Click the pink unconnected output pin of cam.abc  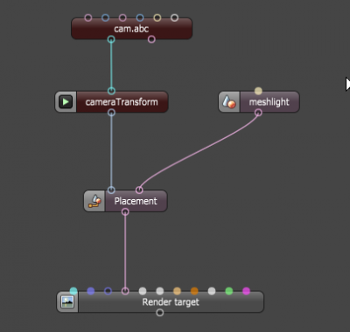pos(151,39)
